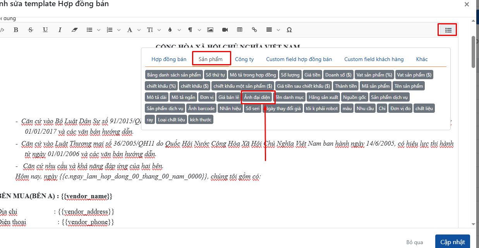Image resolution: width=479 pixels, height=248 pixels.
Task: Open the font family dropdown
Action: (x=132, y=30)
